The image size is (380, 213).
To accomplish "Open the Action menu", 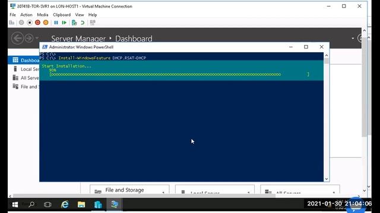I will pyautogui.click(x=26, y=15).
